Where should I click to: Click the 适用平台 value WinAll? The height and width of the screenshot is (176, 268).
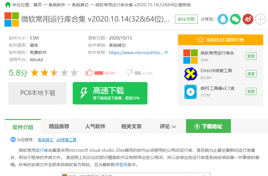tap(36, 60)
